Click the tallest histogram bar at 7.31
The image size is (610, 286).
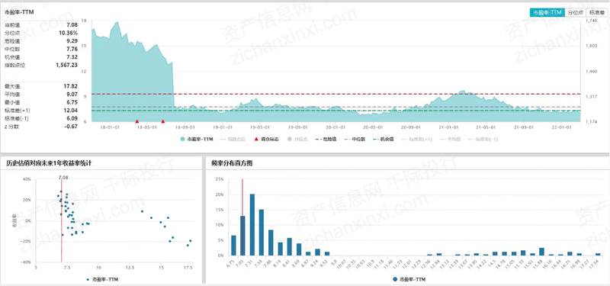pos(252,224)
